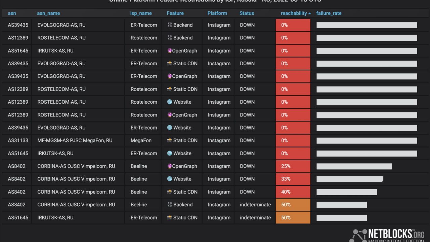Viewport: 430px width, 242px height.
Task: Click indeterminate status in IRKUTSK Static CDN row
Action: pyautogui.click(x=255, y=217)
